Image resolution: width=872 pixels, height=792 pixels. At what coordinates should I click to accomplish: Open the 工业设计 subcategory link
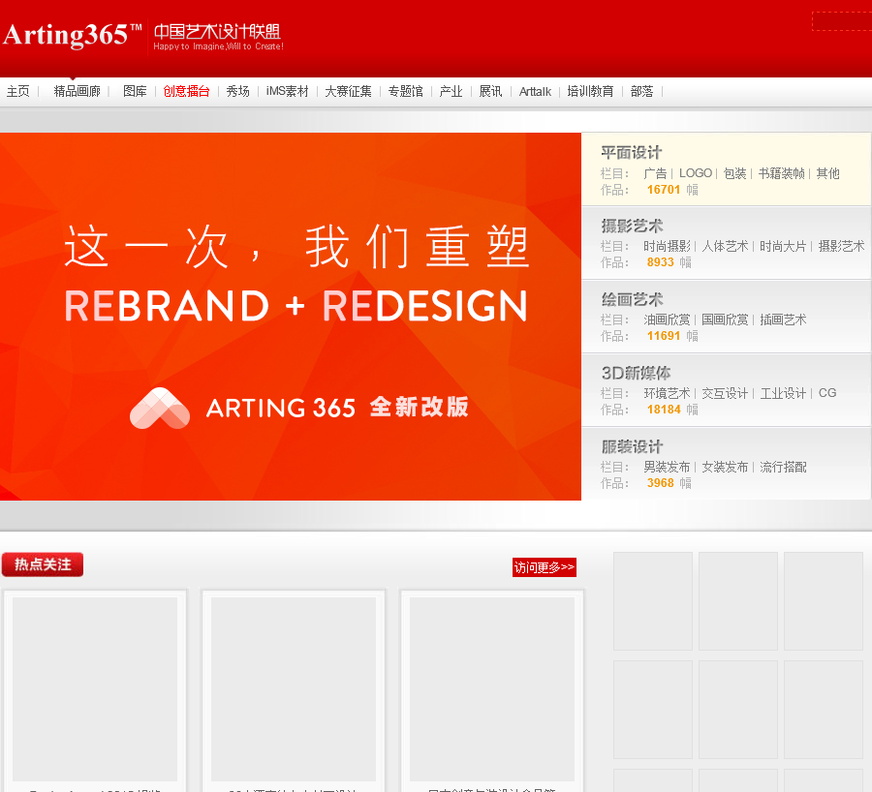(x=783, y=393)
